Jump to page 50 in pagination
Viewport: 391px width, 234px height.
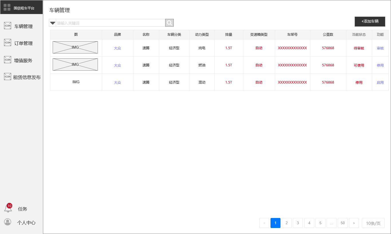(x=343, y=223)
